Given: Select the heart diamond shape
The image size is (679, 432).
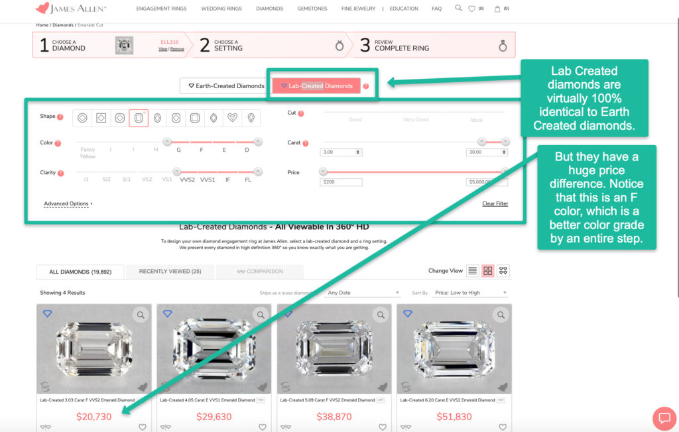Looking at the screenshot, I should [232, 118].
